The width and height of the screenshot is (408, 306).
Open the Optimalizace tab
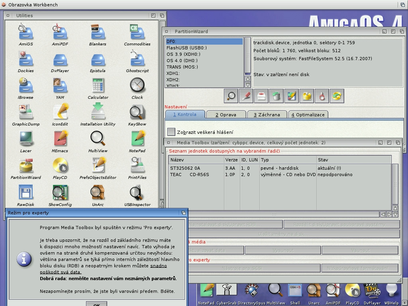point(308,115)
